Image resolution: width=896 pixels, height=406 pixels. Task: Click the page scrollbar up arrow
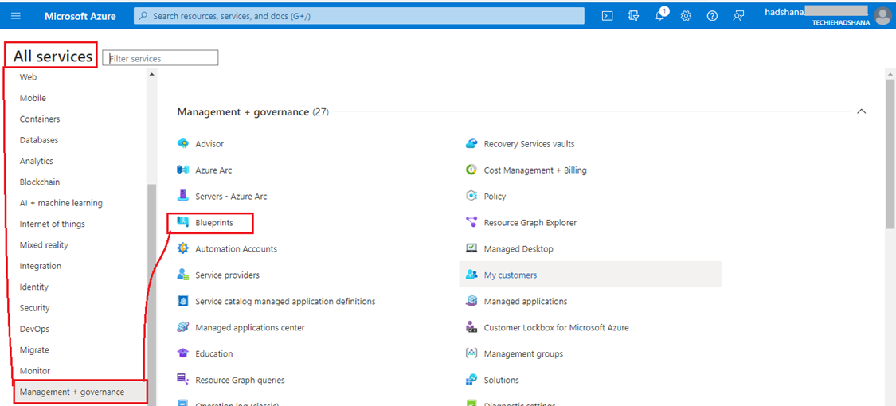[890, 74]
